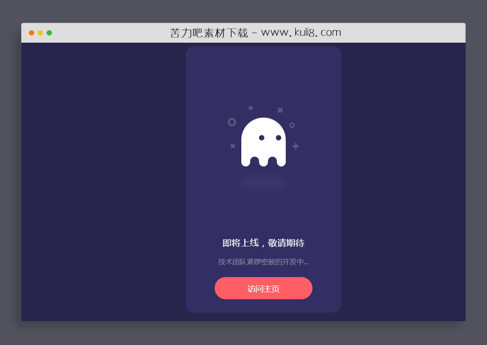Click the green traffic light dot
Image resolution: width=487 pixels, height=345 pixels.
coord(50,34)
